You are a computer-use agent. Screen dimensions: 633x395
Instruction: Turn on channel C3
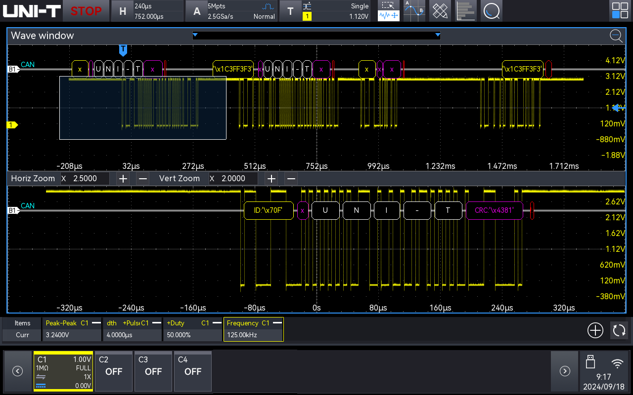(x=153, y=371)
